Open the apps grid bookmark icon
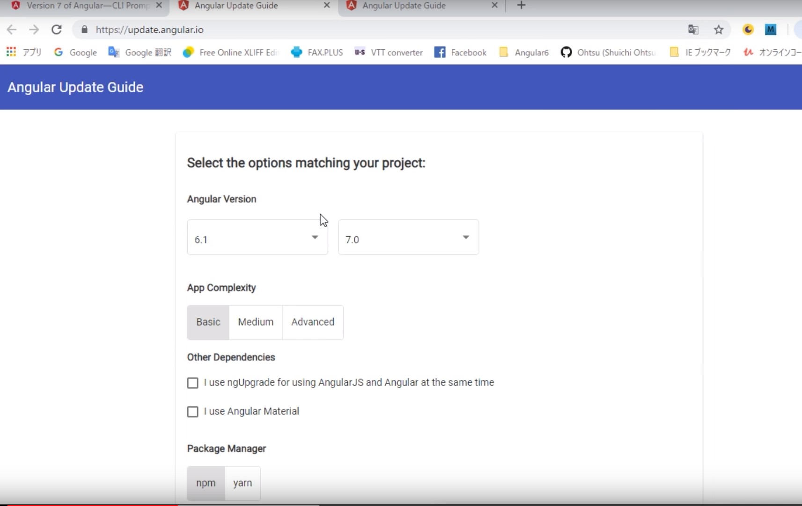This screenshot has height=506, width=802. (x=11, y=52)
